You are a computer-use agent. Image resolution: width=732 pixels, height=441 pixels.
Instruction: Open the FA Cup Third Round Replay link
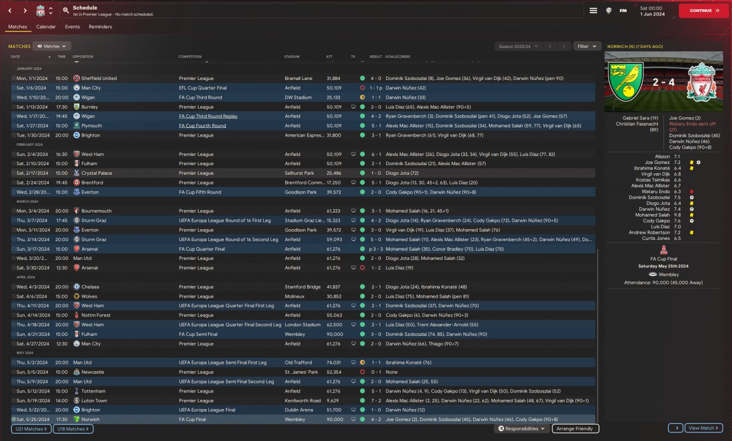coord(208,116)
